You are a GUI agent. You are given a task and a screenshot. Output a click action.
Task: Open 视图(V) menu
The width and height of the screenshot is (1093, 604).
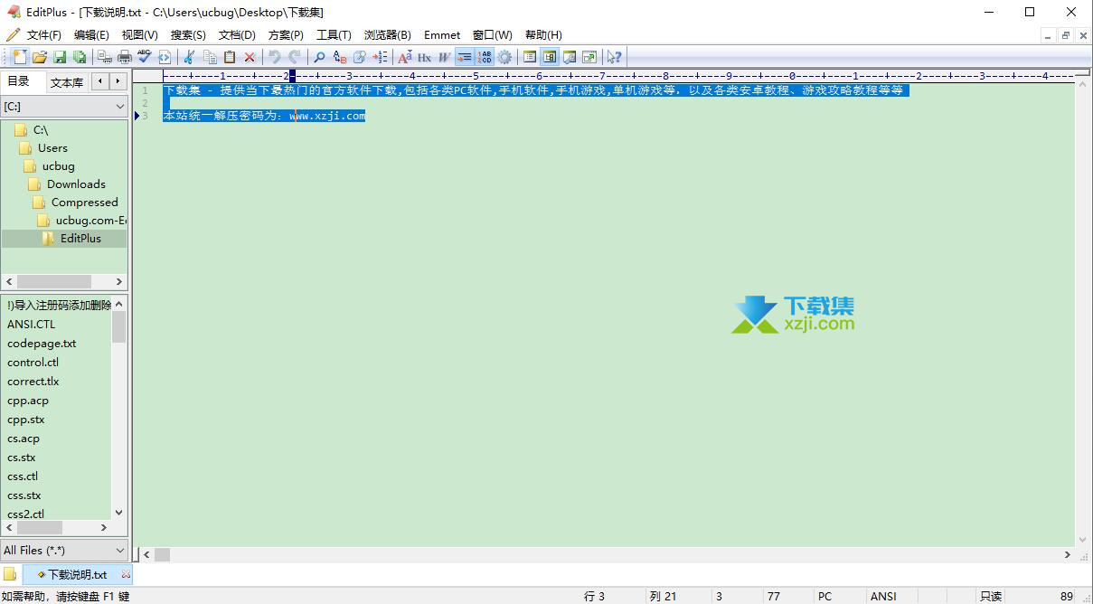pos(139,34)
